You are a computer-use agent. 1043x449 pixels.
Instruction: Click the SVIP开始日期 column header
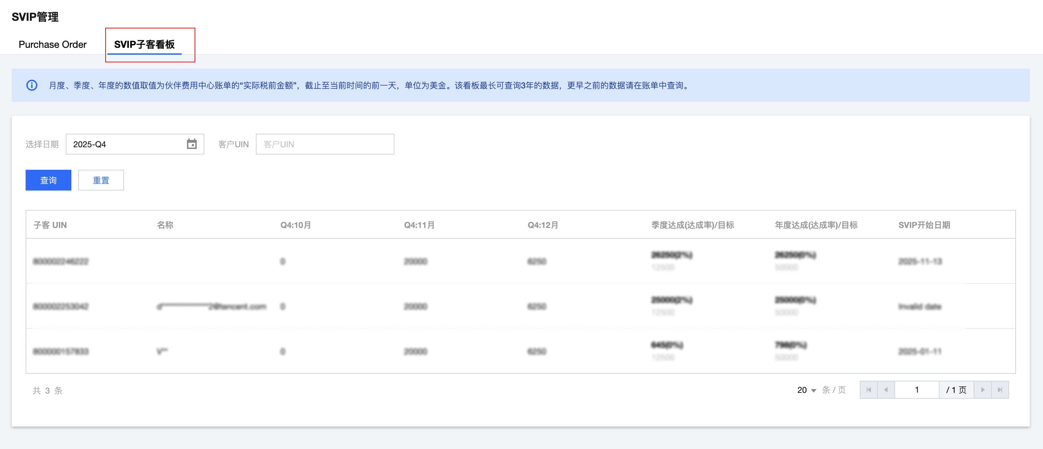[x=924, y=225]
